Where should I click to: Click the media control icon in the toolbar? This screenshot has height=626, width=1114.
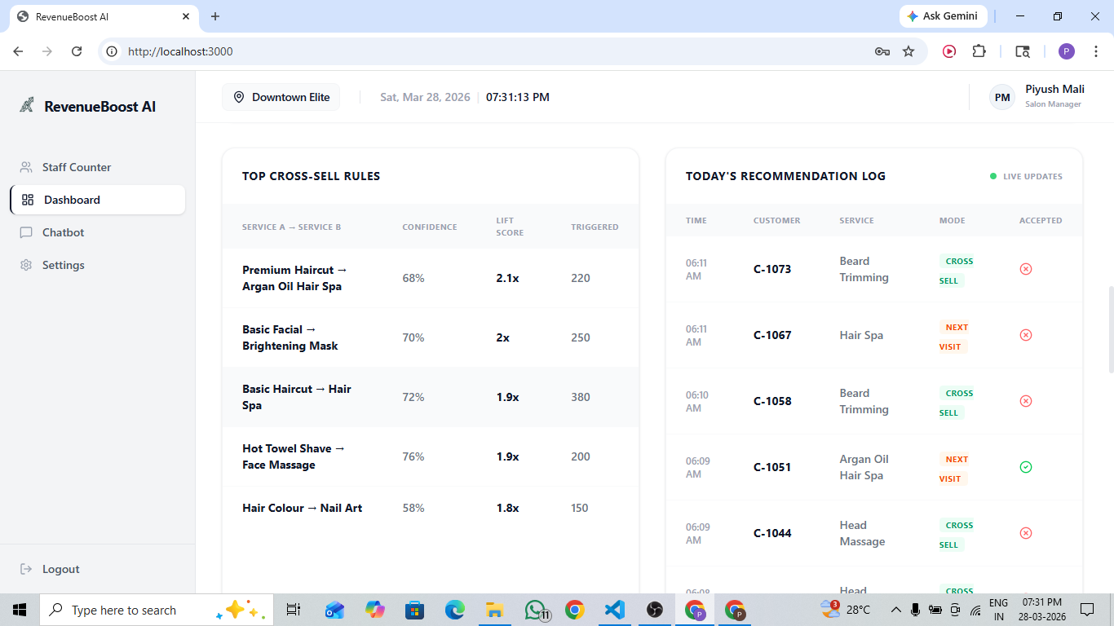[949, 51]
